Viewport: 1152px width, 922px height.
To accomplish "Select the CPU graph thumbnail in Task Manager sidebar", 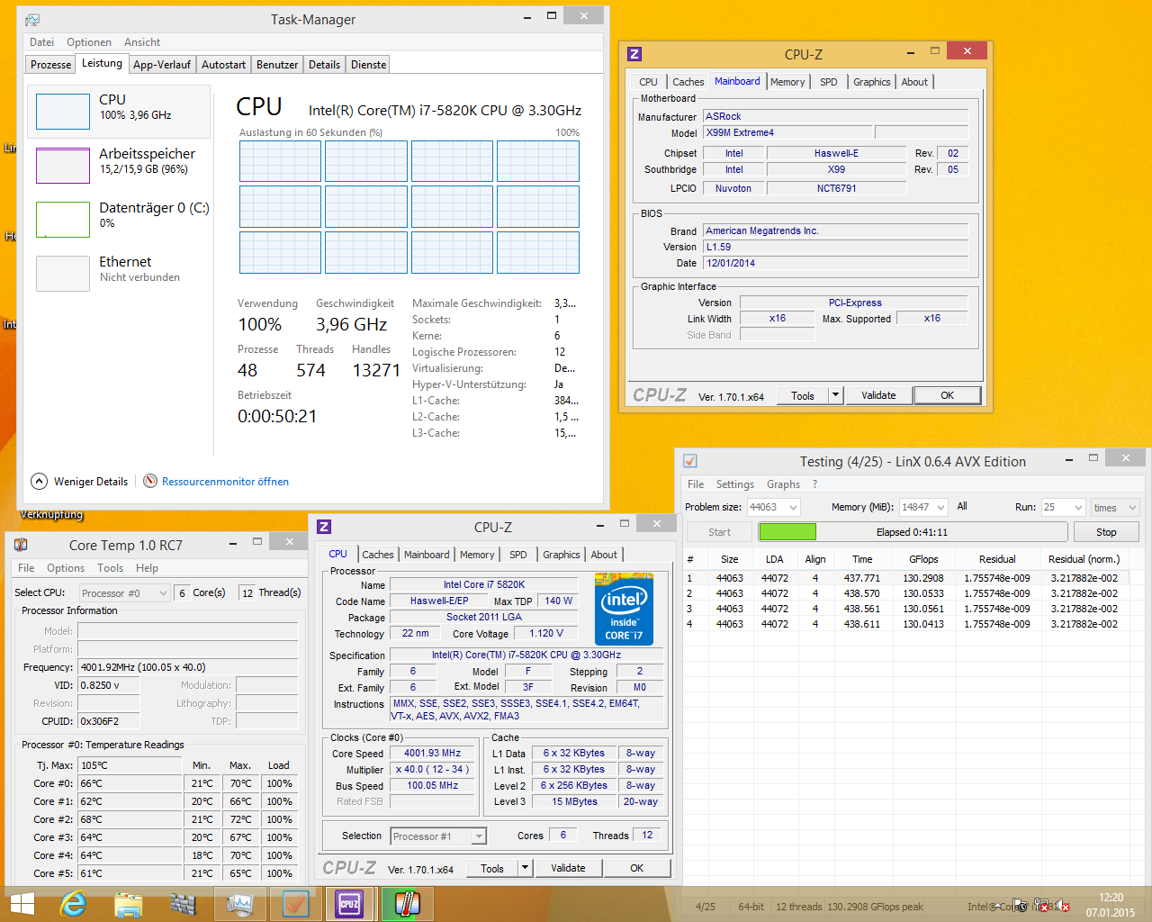I will click(x=63, y=112).
